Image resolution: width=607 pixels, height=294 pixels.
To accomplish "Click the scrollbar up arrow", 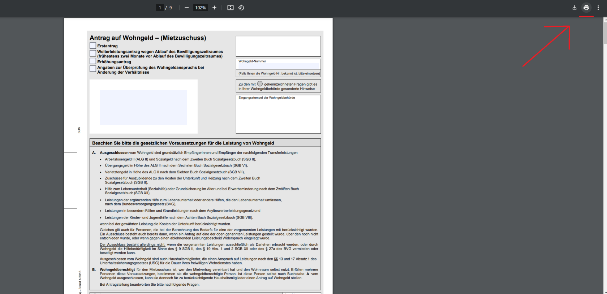I will [x=605, y=20].
